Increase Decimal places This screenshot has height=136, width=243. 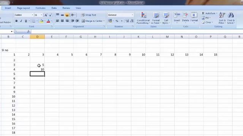(x=127, y=21)
